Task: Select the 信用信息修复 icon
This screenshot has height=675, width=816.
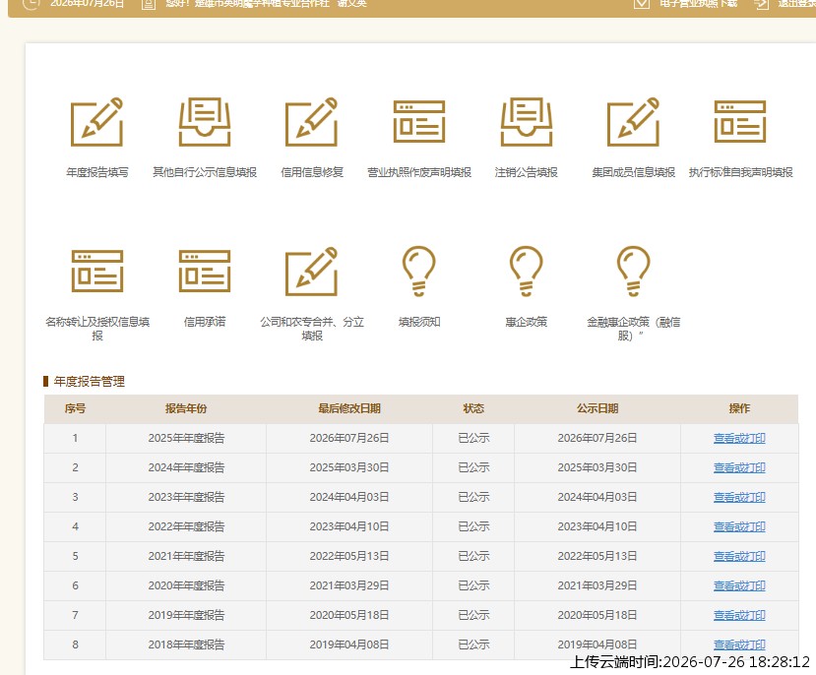Action: tap(312, 122)
